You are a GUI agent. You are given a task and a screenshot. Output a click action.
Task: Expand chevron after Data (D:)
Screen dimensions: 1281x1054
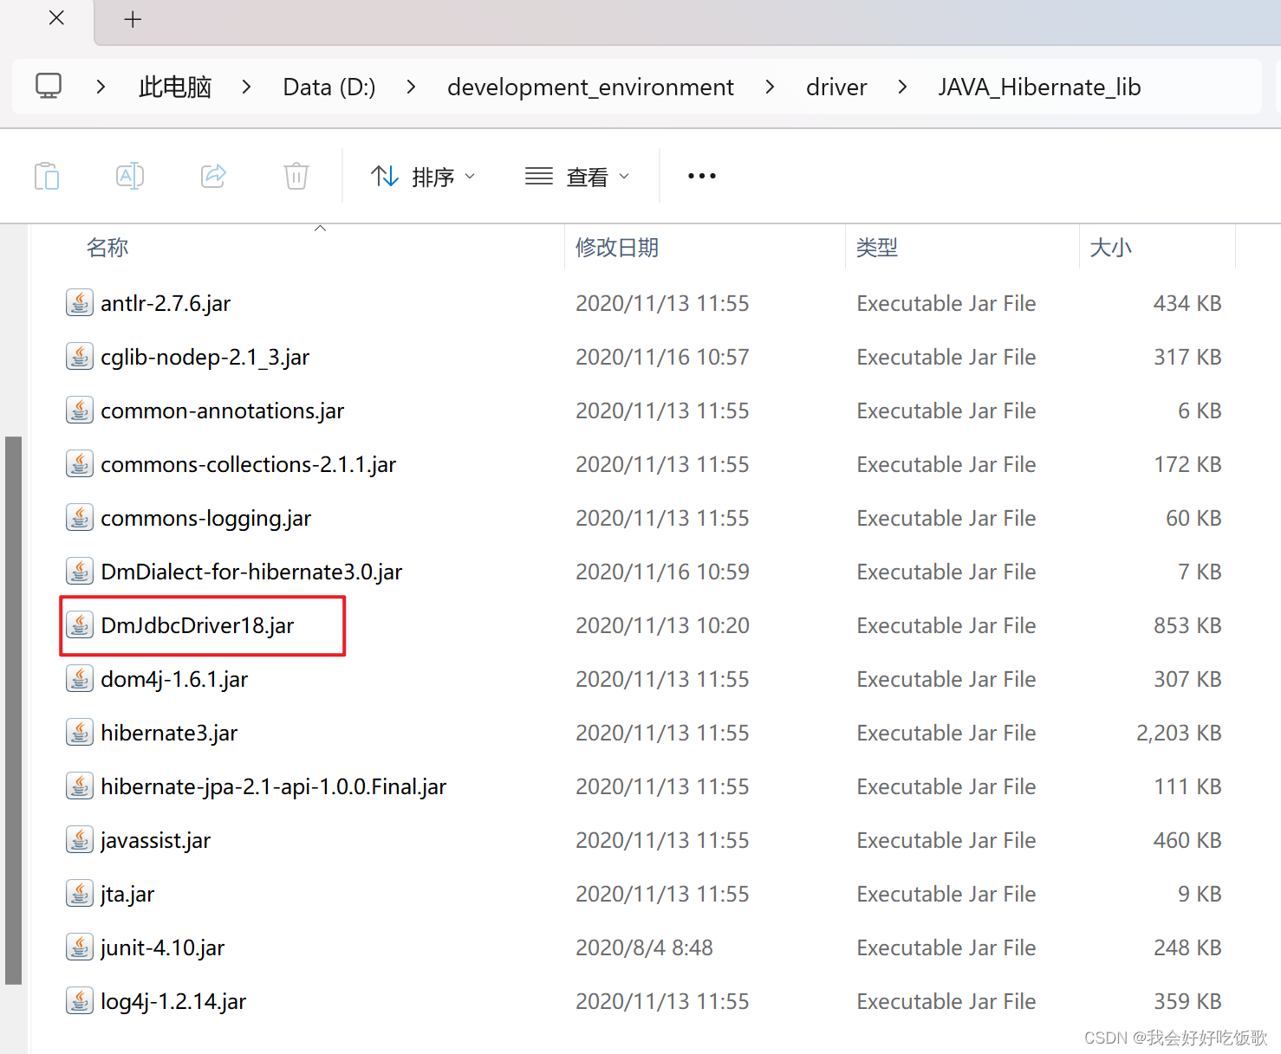411,87
